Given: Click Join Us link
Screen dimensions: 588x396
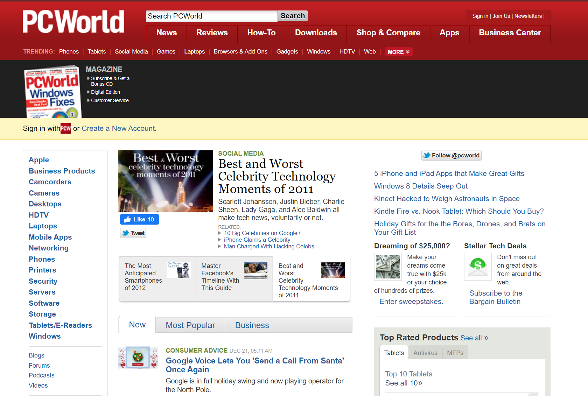Looking at the screenshot, I should coord(501,16).
